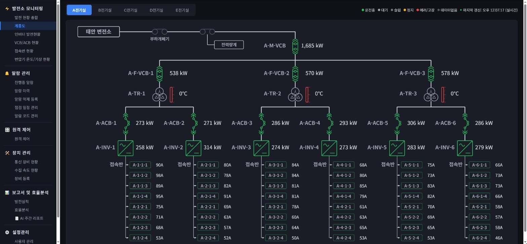Click the A-ACB-1 circuit breaker symbol

[x=126, y=124]
